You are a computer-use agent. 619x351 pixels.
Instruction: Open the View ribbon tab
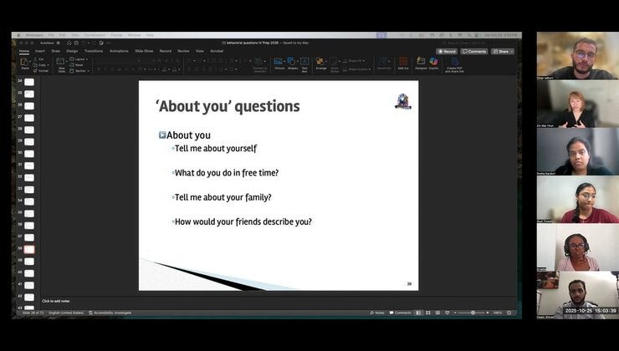[200, 51]
